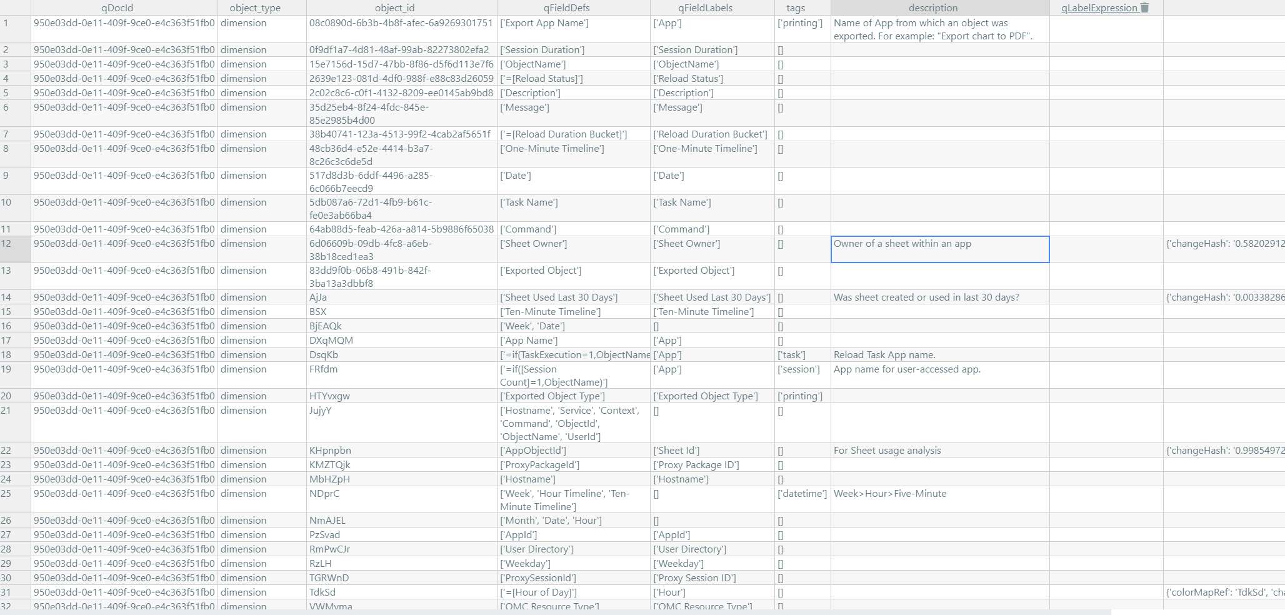Click the trash icon beside qLabelExpression header

[x=1144, y=7]
